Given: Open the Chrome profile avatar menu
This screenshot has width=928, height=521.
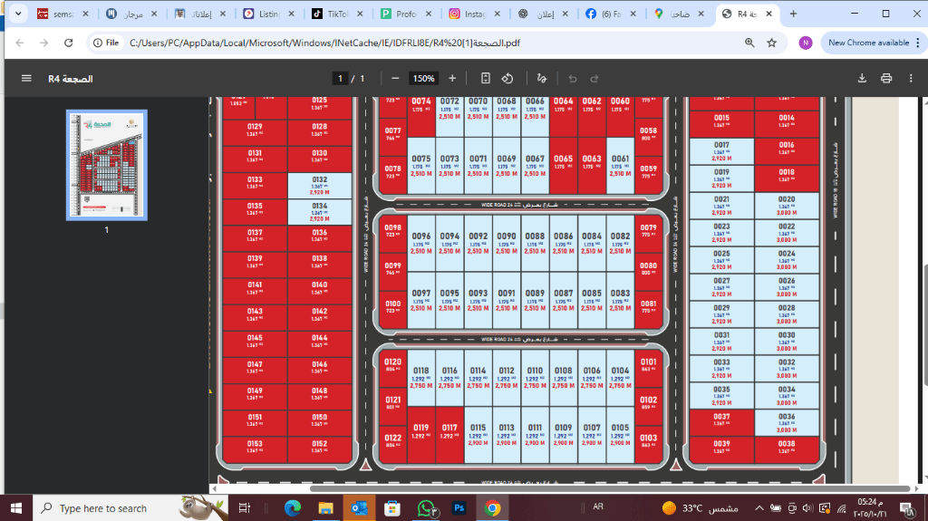Looking at the screenshot, I should pyautogui.click(x=806, y=43).
